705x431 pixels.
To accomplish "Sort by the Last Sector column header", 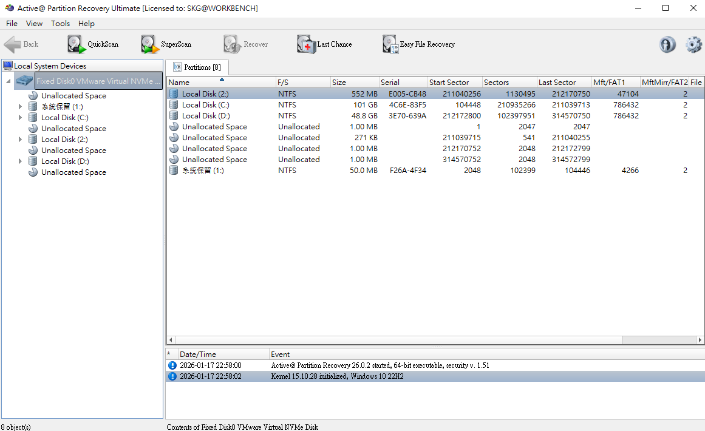I will pos(564,82).
